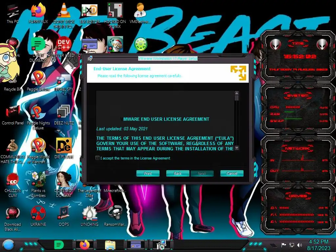
Task: Click the TIME widget clock 16:52
Action: click(300, 56)
